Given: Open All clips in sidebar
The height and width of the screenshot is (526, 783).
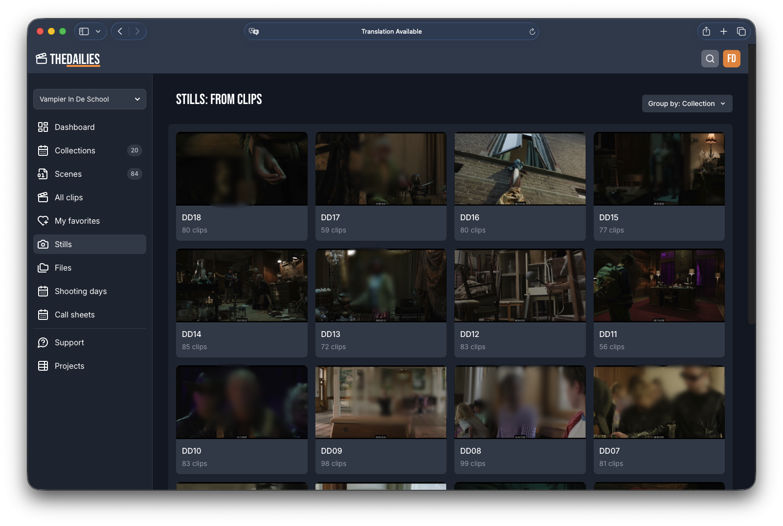Looking at the screenshot, I should [89, 197].
